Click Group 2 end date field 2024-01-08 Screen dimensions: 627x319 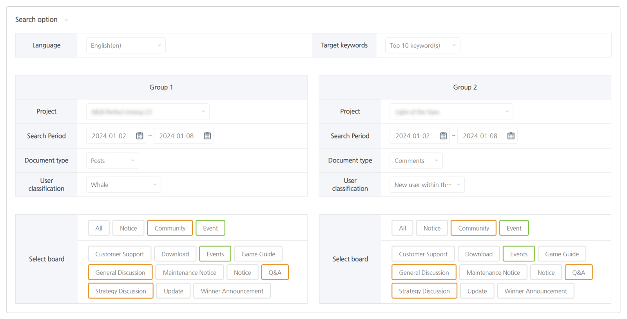click(x=480, y=136)
